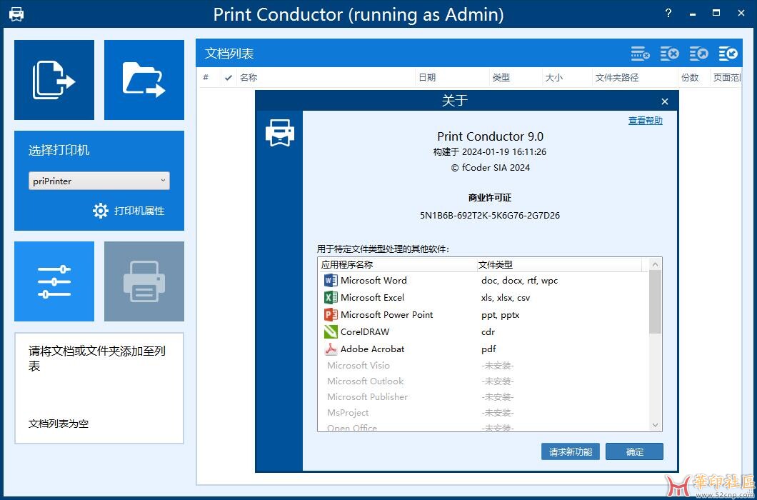Click the 'ppt, pptx' cell
Screen dimensions: 757x500
pyautogui.click(x=500, y=315)
